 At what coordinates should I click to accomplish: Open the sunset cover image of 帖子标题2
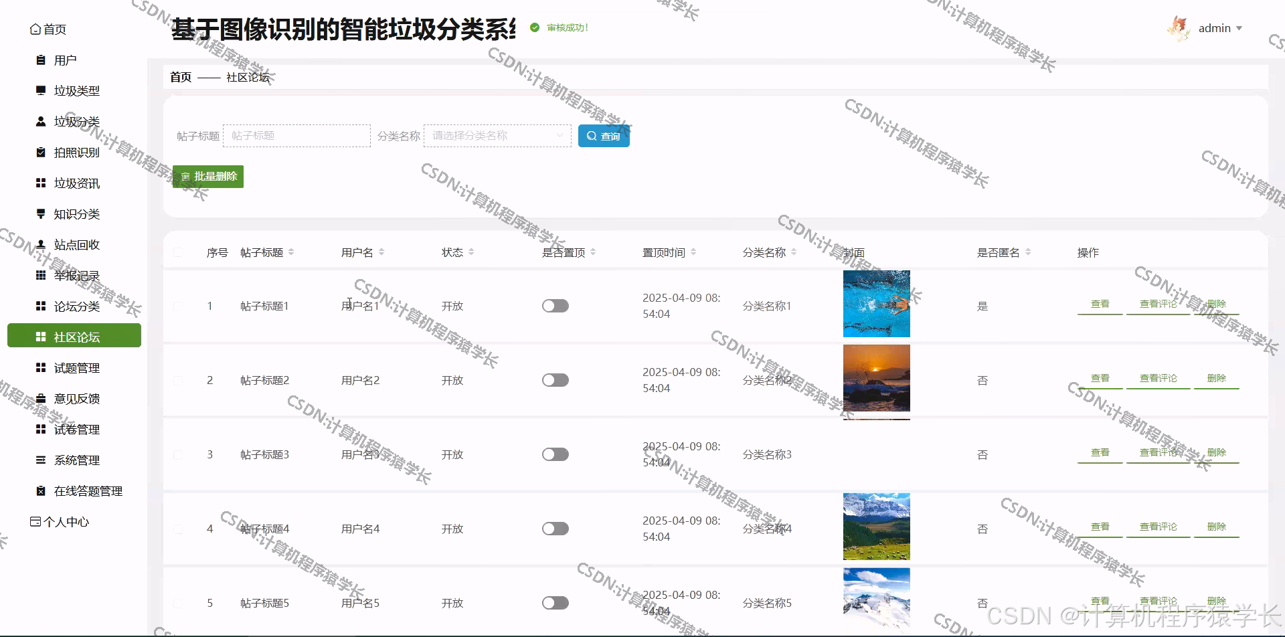click(x=877, y=378)
